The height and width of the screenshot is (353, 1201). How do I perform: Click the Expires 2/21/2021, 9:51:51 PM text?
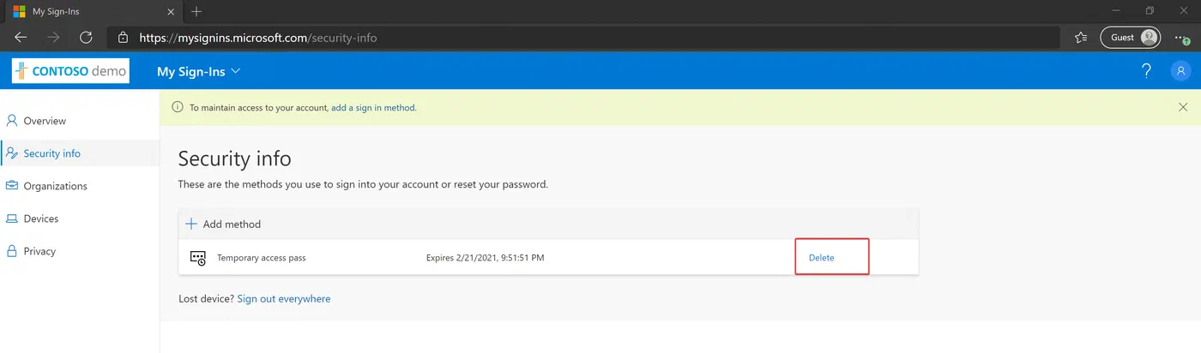(x=485, y=258)
